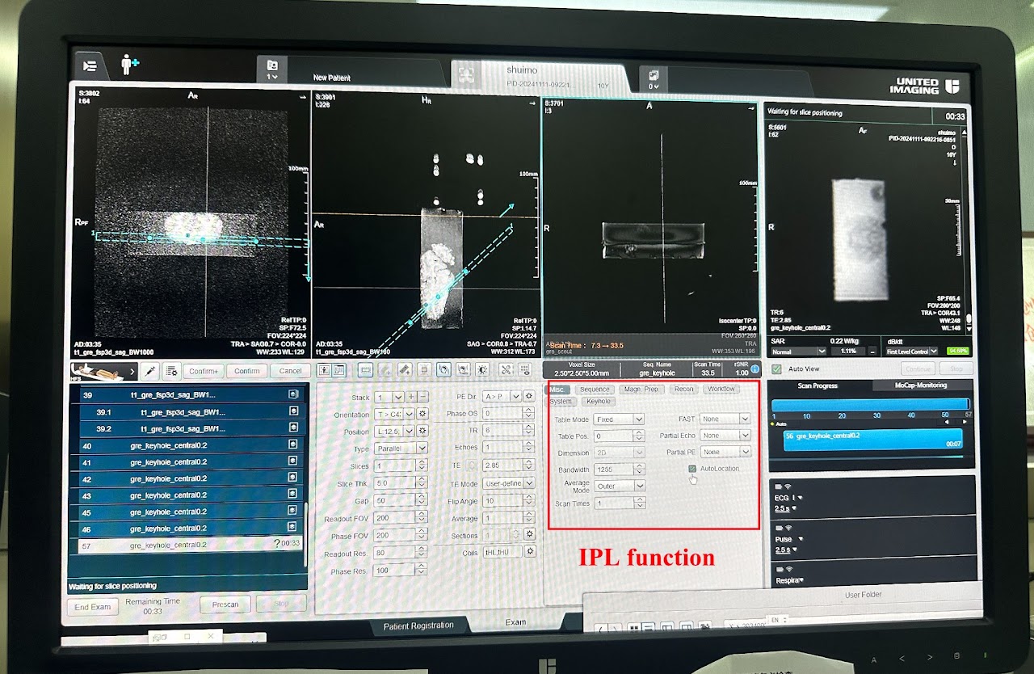The width and height of the screenshot is (1034, 674).
Task: Click the brightness window-level toolbar icon
Action: [482, 369]
